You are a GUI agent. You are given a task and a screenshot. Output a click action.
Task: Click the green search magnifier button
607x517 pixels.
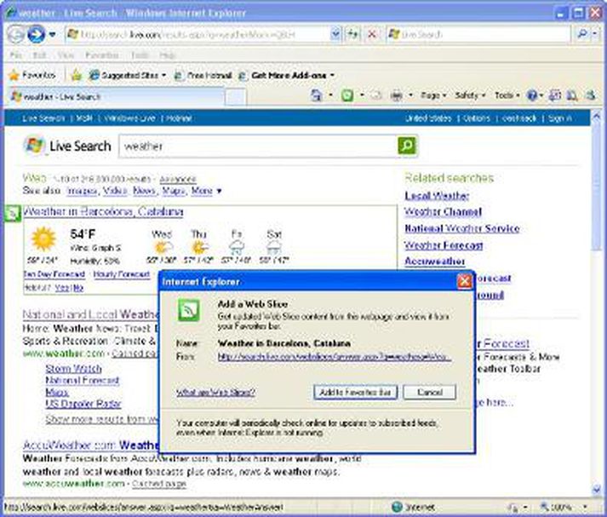tap(407, 146)
